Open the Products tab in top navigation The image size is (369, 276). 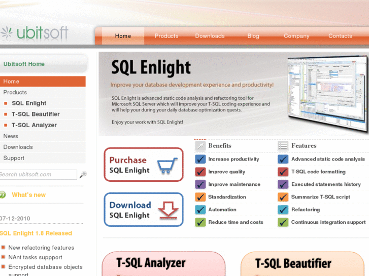166,36
